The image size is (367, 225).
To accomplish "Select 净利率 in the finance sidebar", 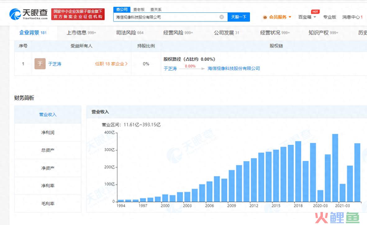I will coord(48,186).
